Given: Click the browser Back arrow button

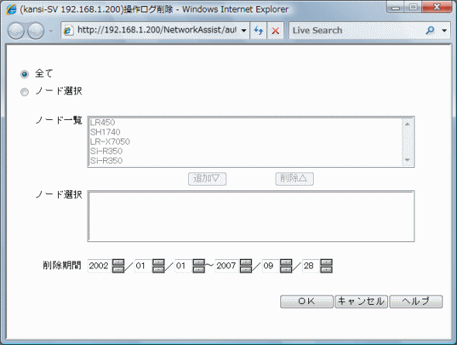Looking at the screenshot, I should pos(15,30).
